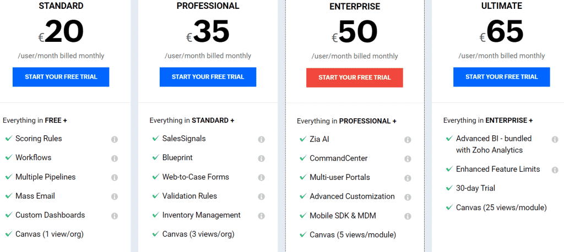Screen dimensions: 564x252
Task: Show CommandCenter feature info icon
Action: pos(408,159)
